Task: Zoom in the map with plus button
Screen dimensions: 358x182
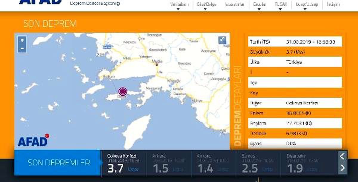Action: (x=22, y=40)
